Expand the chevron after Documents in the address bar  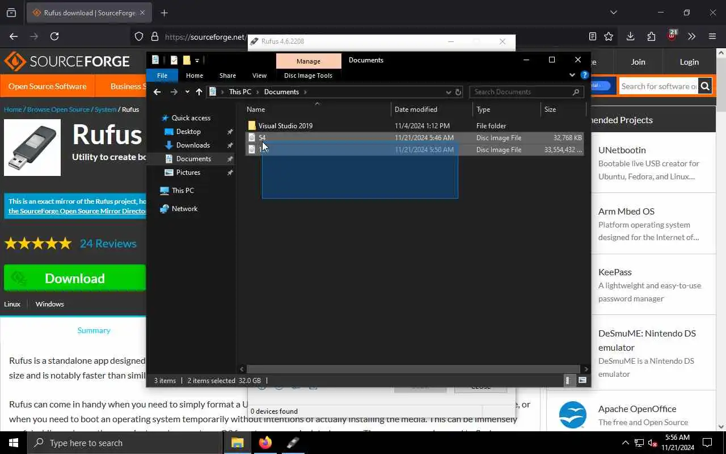point(305,92)
